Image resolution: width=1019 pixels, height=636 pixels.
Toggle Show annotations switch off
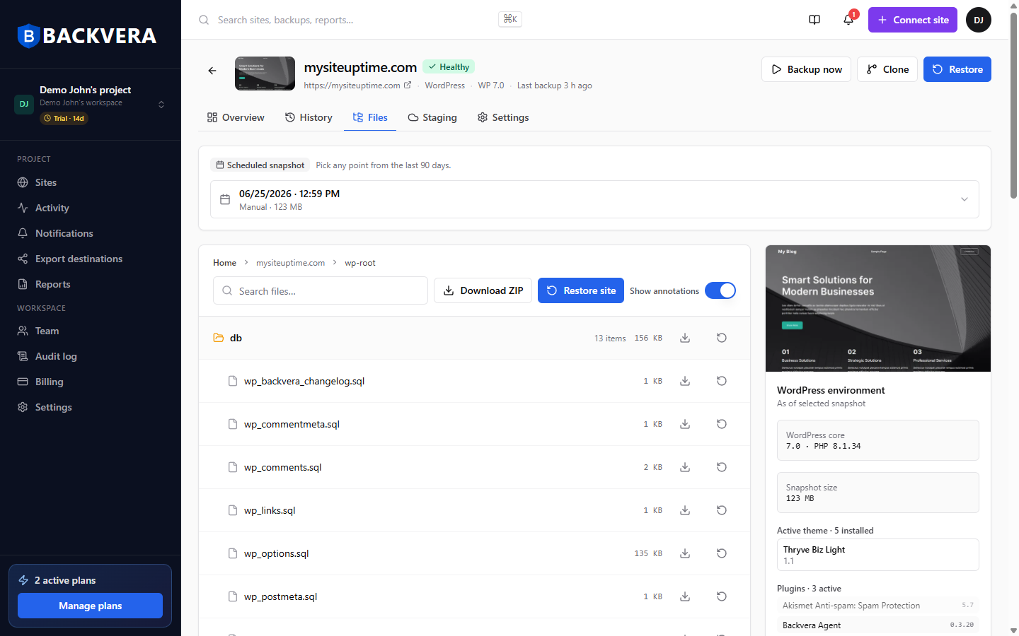[720, 290]
